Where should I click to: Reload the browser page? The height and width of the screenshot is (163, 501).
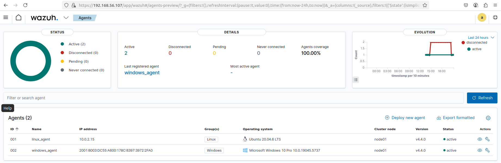(25, 5)
